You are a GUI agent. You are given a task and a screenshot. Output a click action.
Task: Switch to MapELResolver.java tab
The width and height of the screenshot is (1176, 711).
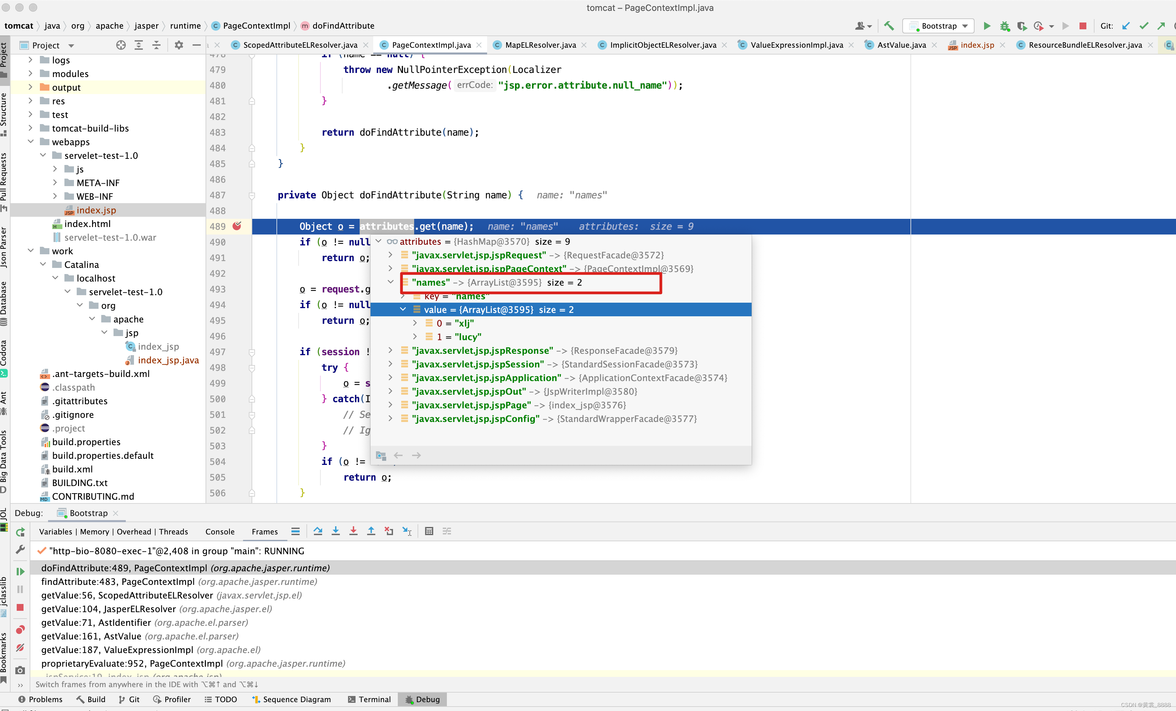tap(540, 45)
